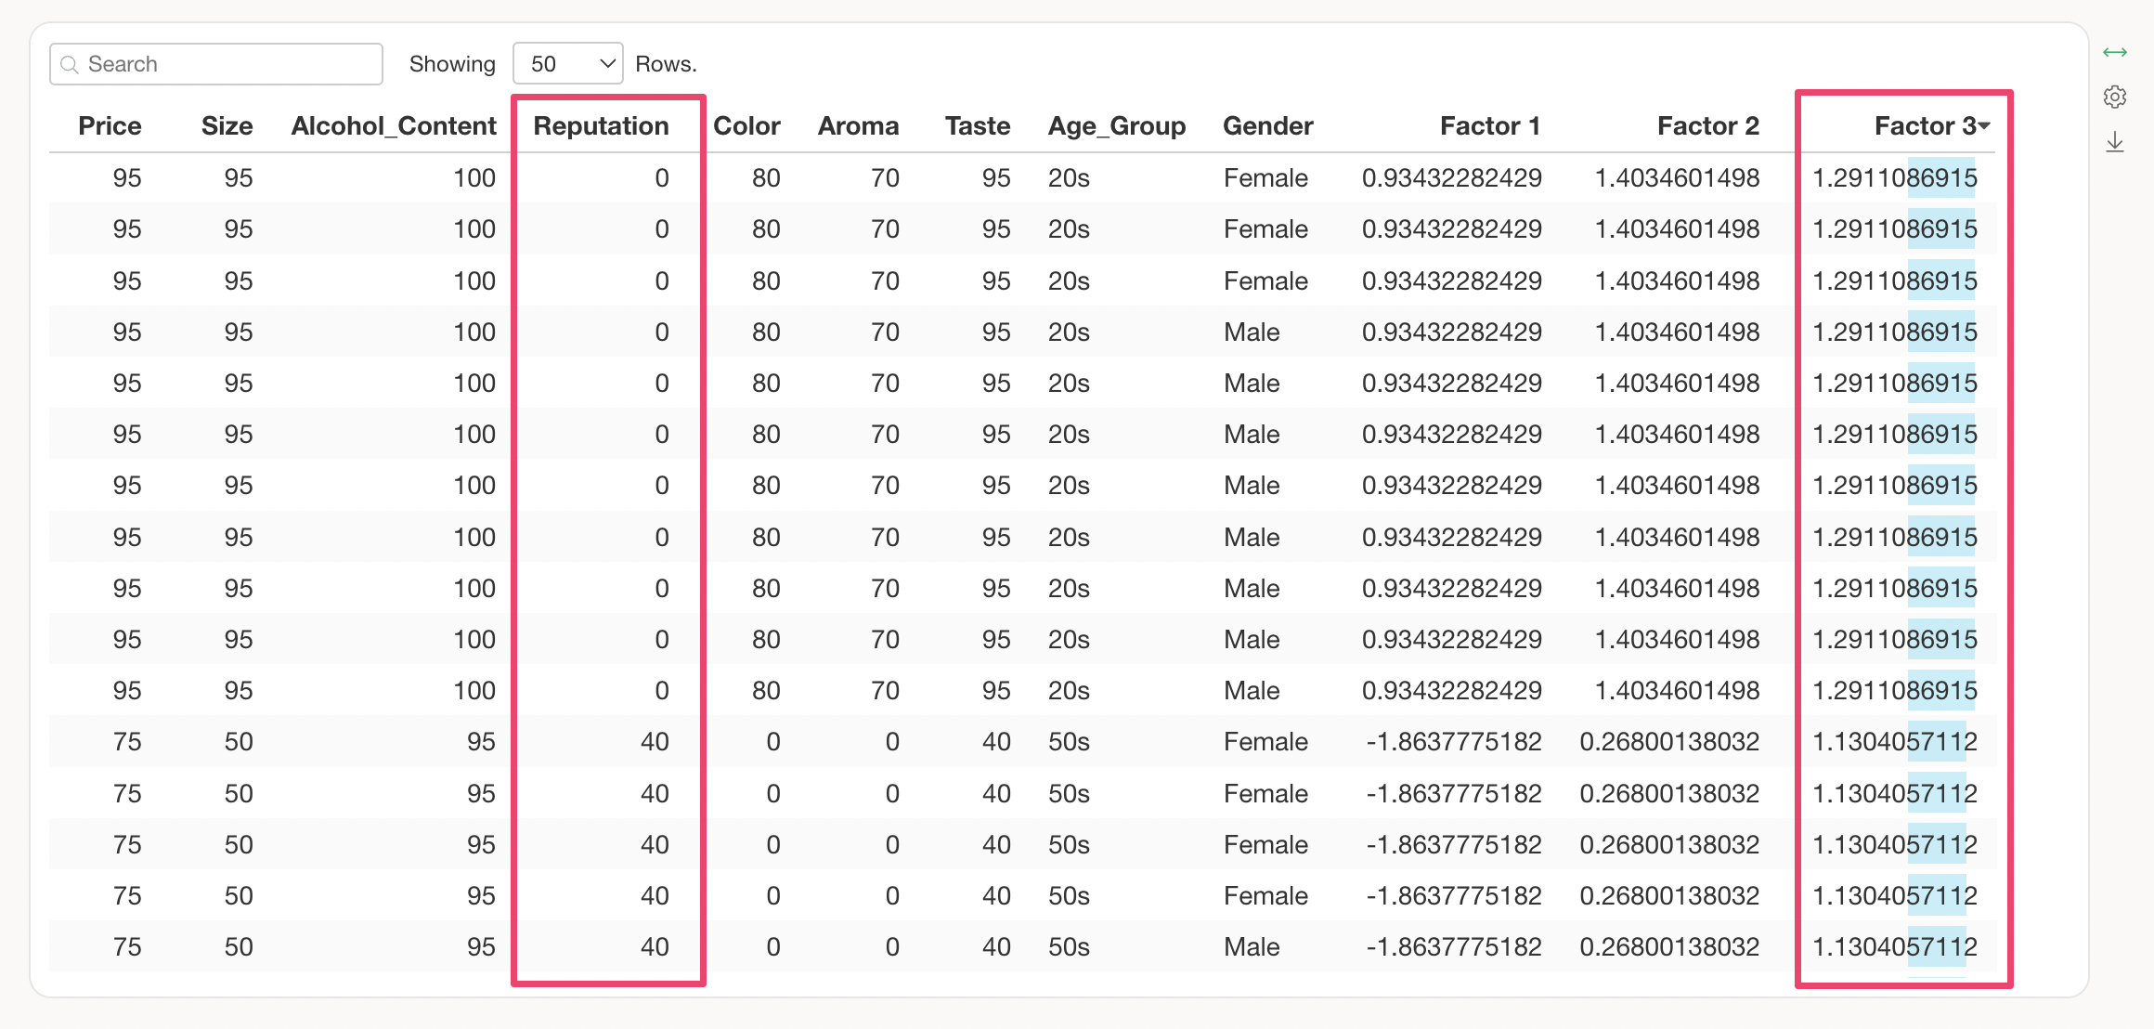Viewport: 2154px width, 1029px height.
Task: Click the Age_Group column header
Action: (1117, 125)
